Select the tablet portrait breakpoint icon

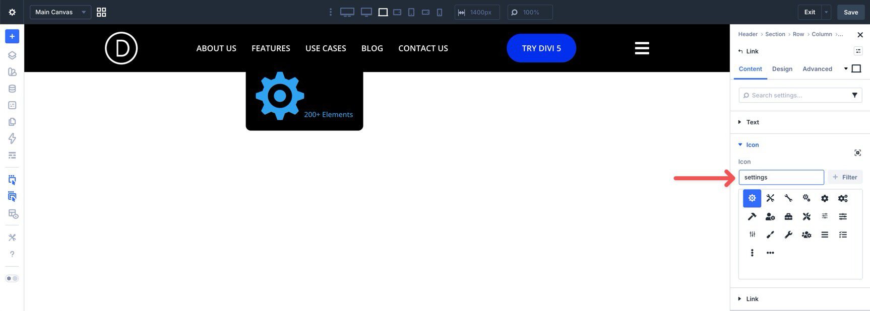click(411, 12)
